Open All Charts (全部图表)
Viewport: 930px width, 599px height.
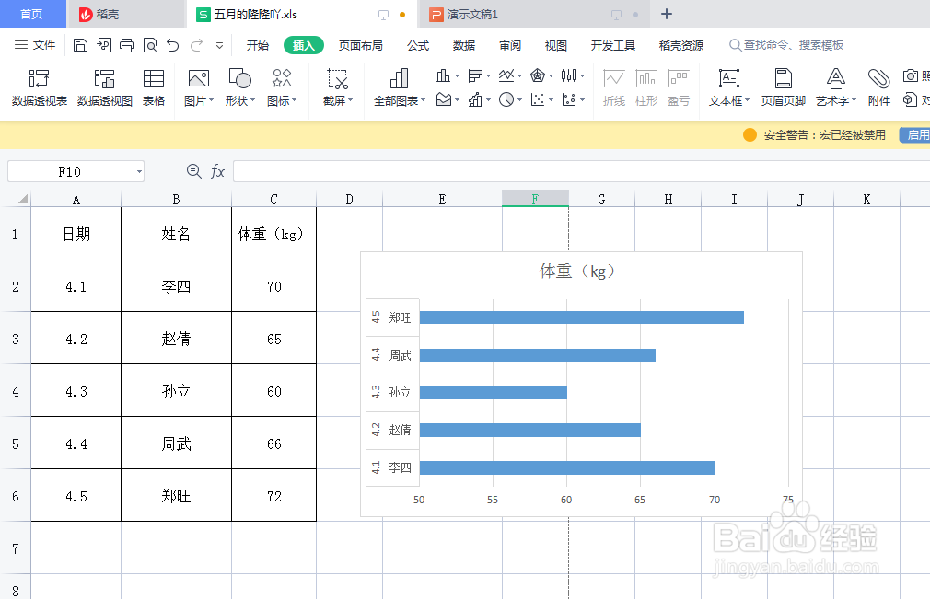pos(400,87)
